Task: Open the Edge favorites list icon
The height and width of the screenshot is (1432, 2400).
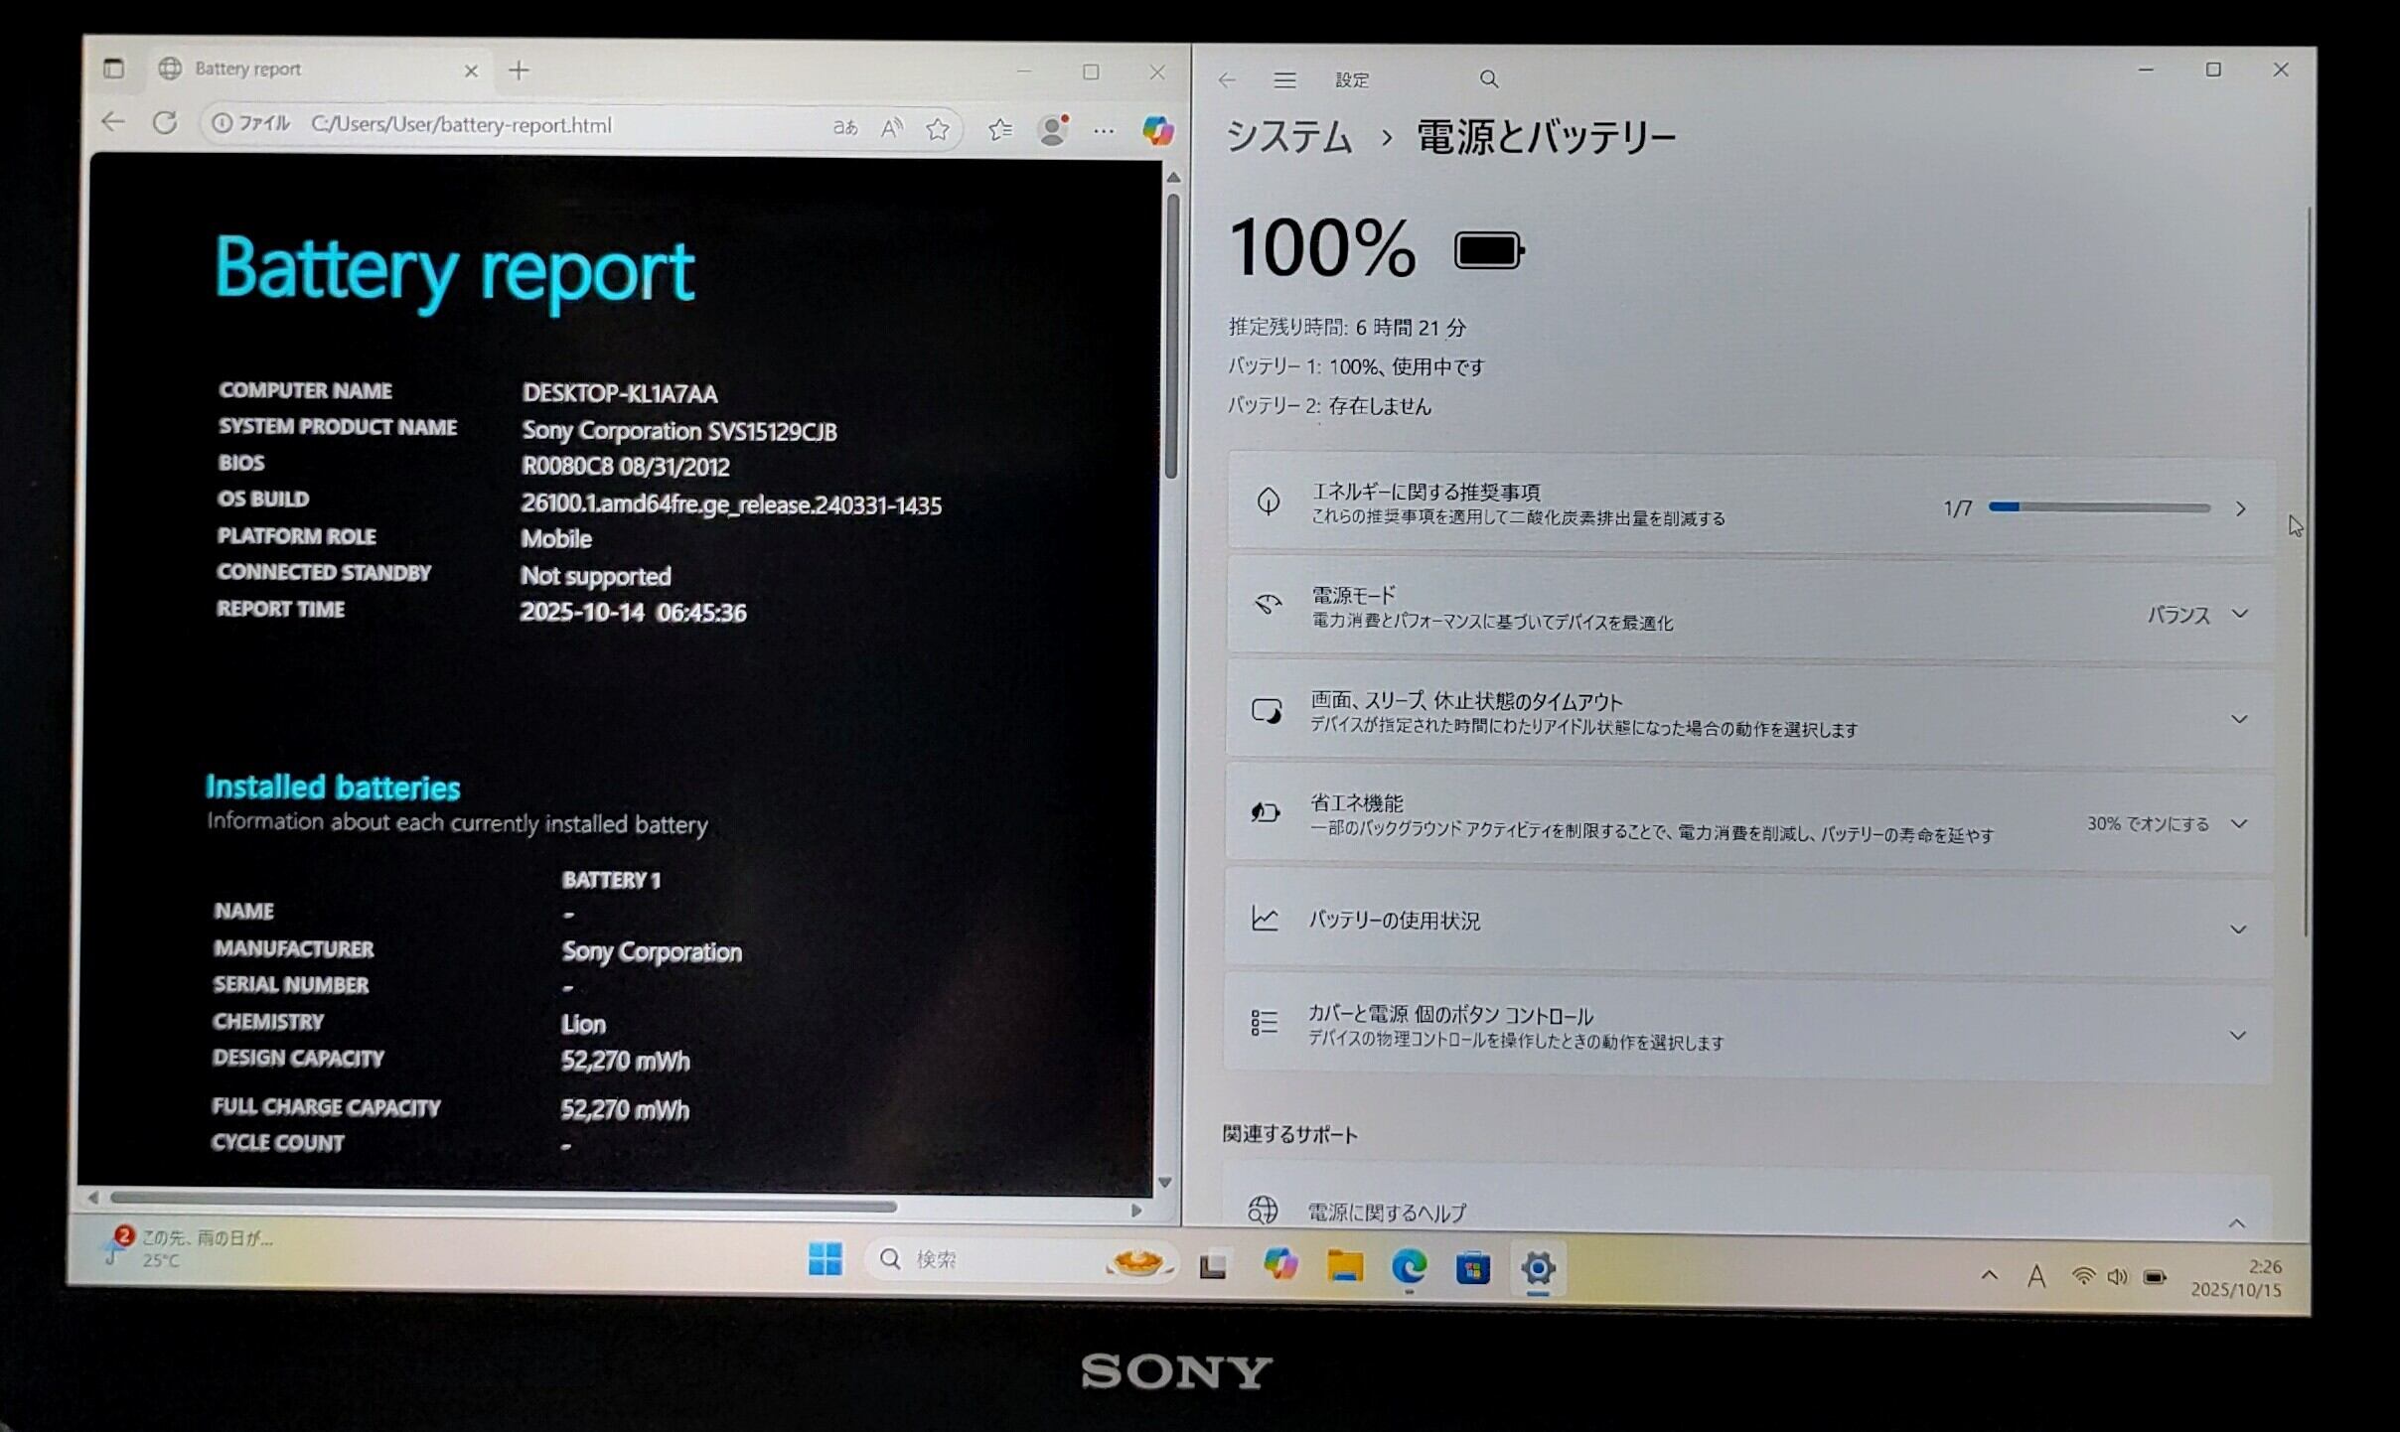Action: pos(1000,129)
